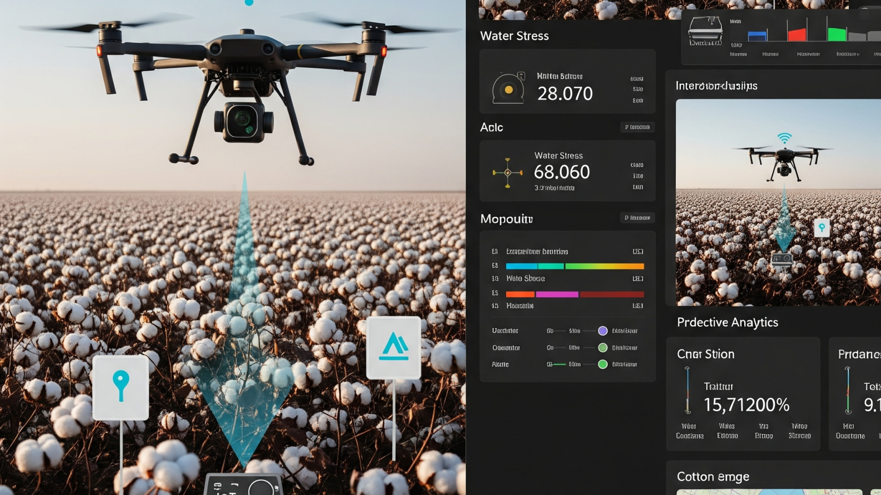Select the teal triangle logo sign in the field
The image size is (881, 495).
[x=394, y=347]
